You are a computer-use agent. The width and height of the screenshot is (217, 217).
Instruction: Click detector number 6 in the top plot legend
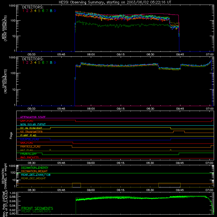(x=43, y=11)
